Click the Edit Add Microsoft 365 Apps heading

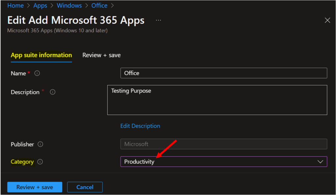[76, 20]
